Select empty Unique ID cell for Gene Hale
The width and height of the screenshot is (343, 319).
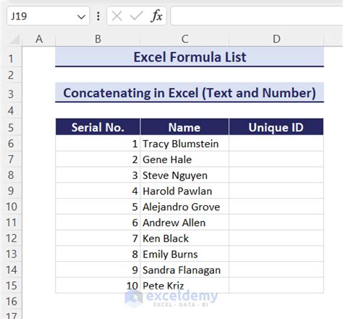pyautogui.click(x=276, y=159)
